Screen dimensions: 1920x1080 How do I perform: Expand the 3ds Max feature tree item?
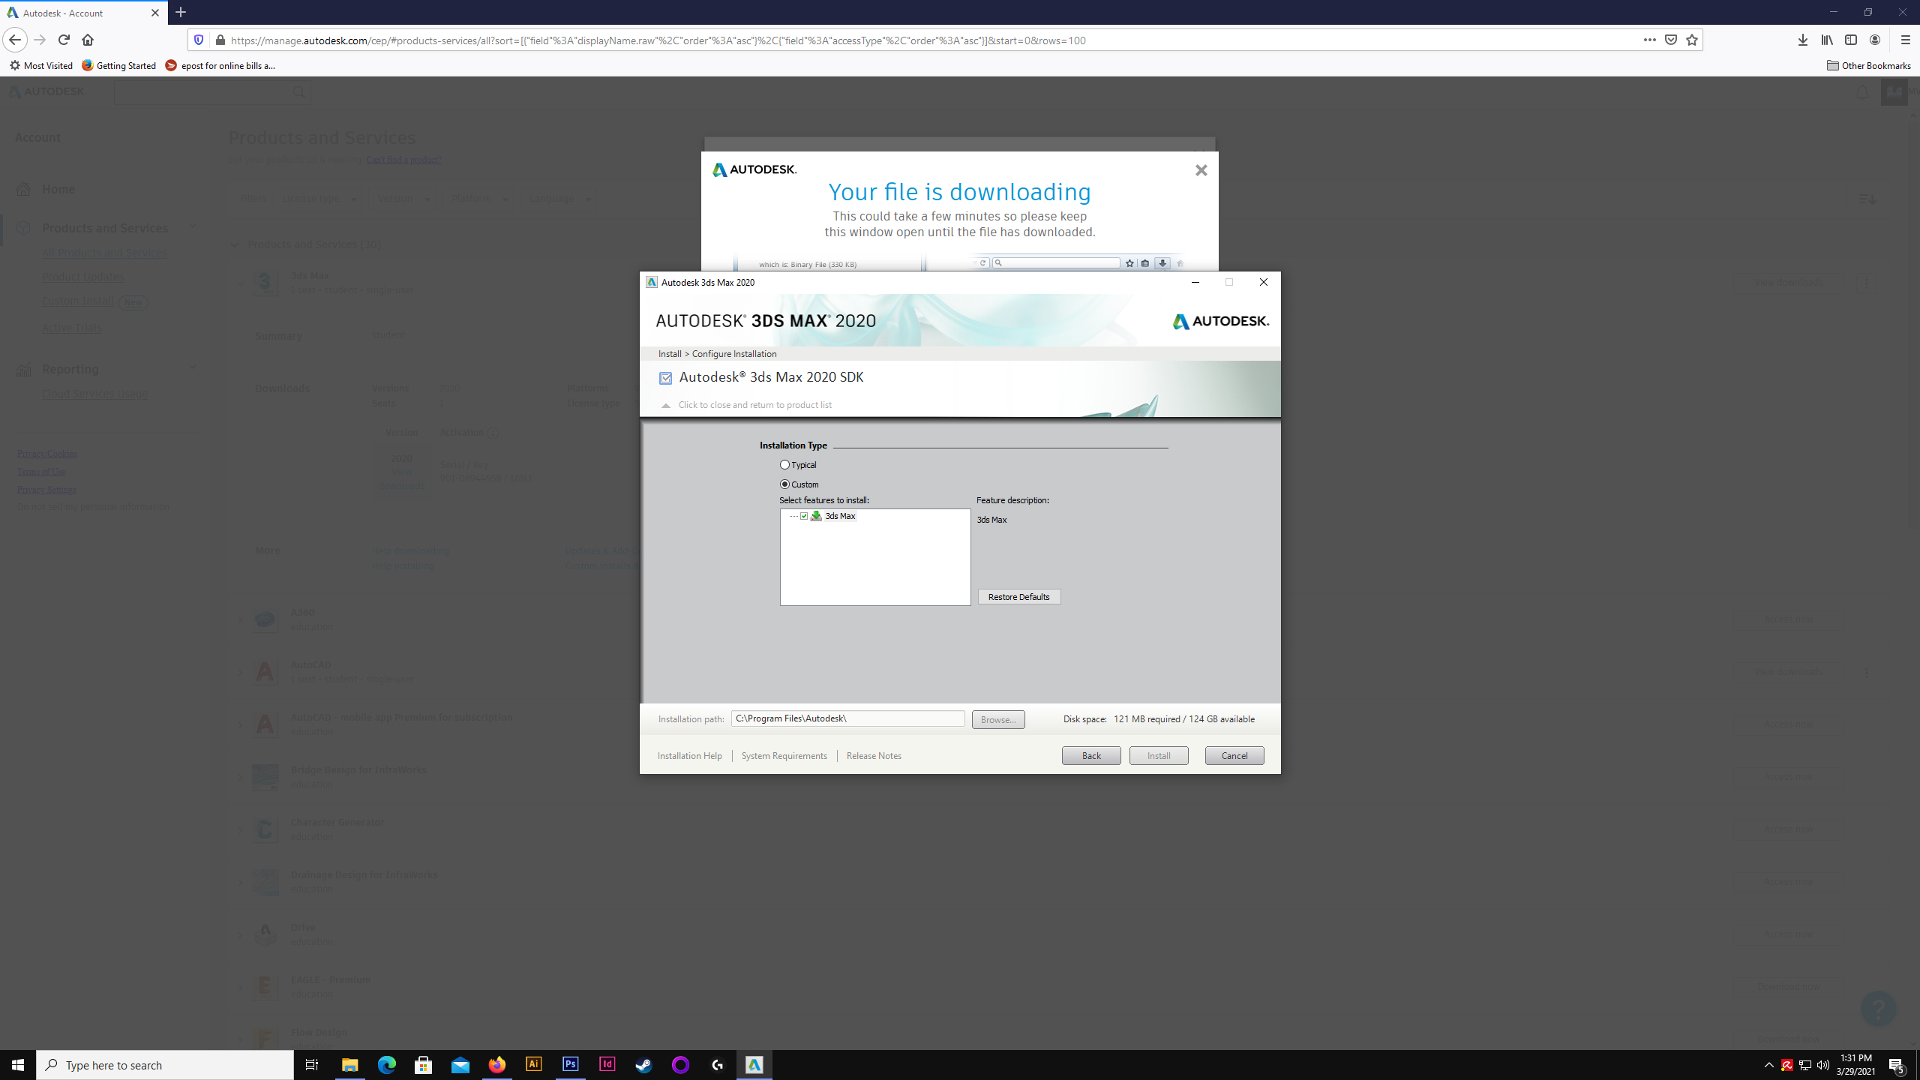793,515
